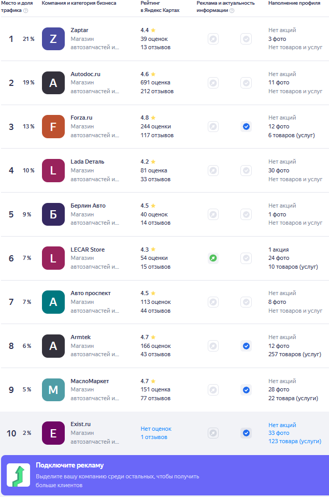The width and height of the screenshot is (329, 497).
Task: Click the help icon beside 'Место и доля трафика'
Action: pyautogui.click(x=26, y=10)
